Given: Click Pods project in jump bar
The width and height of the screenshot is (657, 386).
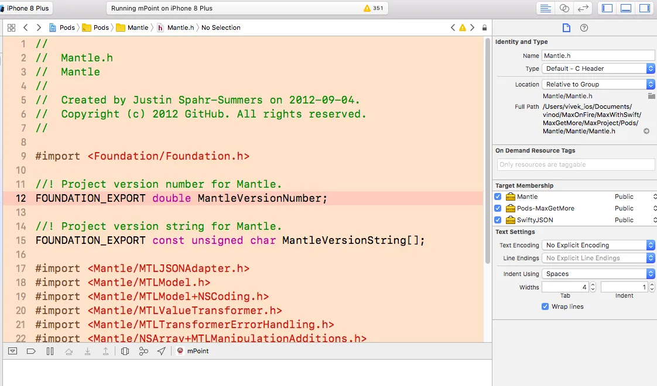Looking at the screenshot, I should (62, 27).
